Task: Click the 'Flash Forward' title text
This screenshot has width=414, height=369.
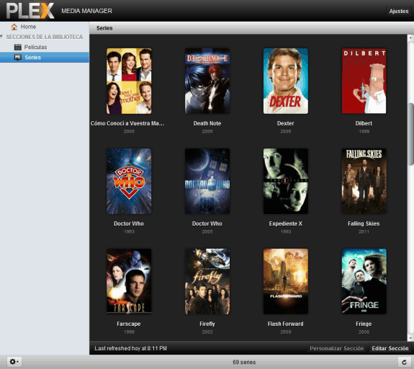Action: (x=286, y=324)
